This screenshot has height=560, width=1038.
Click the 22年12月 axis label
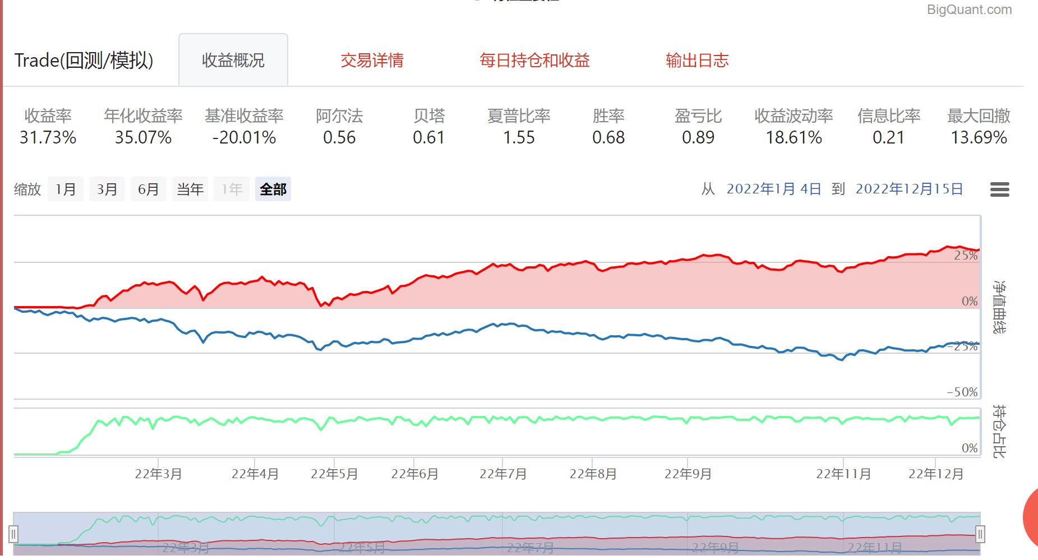(x=936, y=474)
